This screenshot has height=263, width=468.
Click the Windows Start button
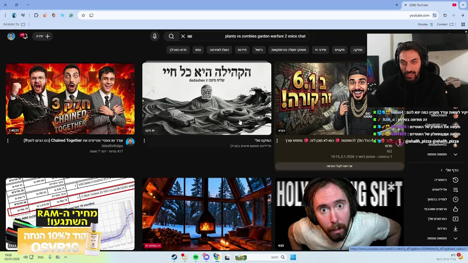click(293, 257)
